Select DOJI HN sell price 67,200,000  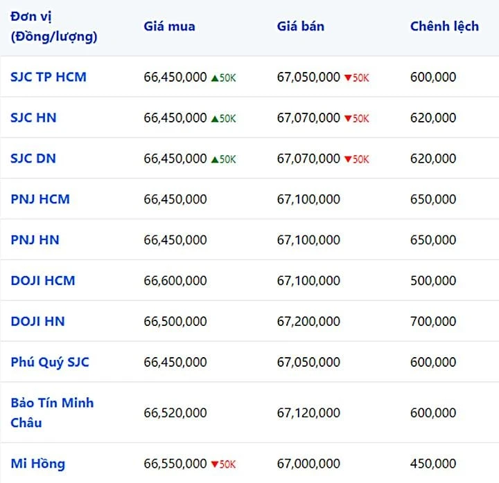click(x=308, y=321)
